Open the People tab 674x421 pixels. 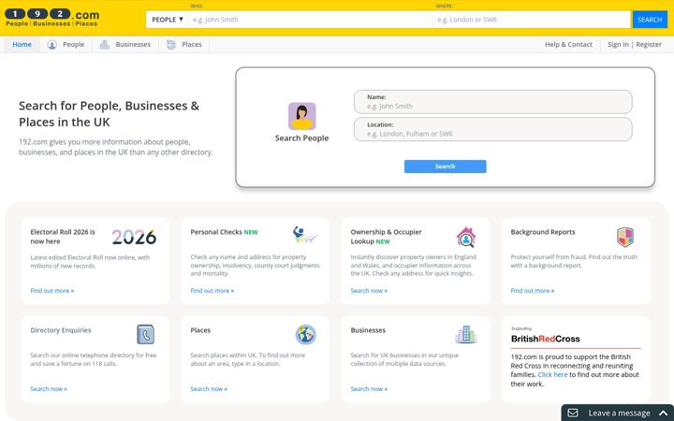pyautogui.click(x=66, y=45)
